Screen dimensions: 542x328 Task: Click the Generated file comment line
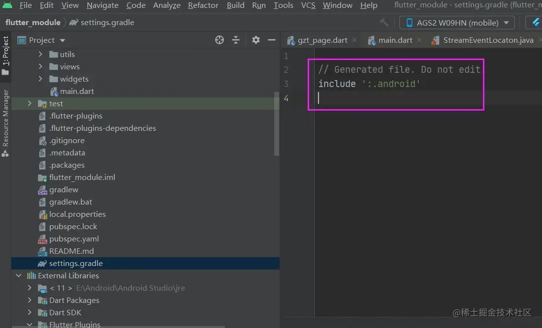pos(400,69)
